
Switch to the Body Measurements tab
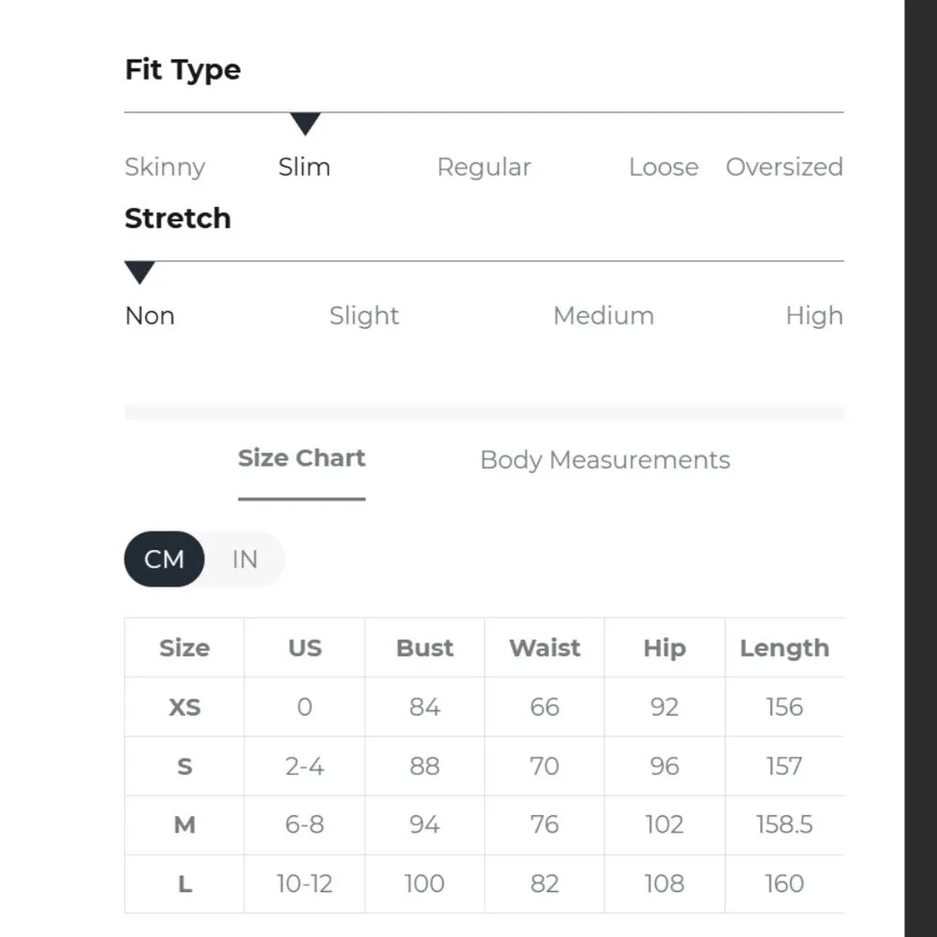coord(604,460)
